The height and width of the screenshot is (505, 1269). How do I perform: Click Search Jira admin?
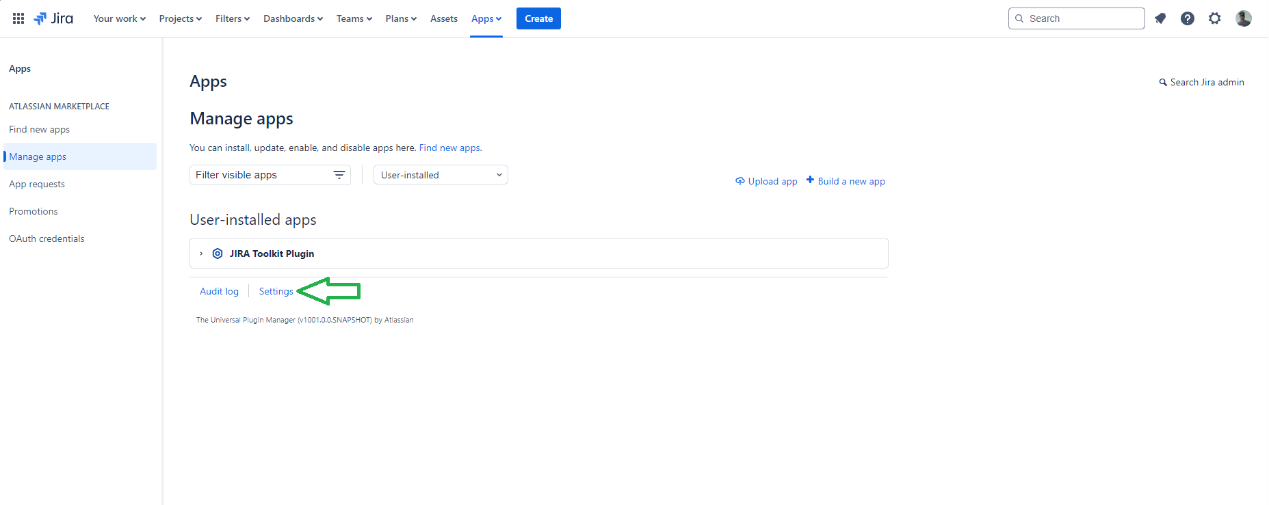[1201, 82]
